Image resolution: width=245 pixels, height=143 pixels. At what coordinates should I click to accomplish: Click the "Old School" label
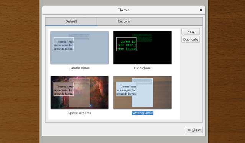(x=142, y=68)
